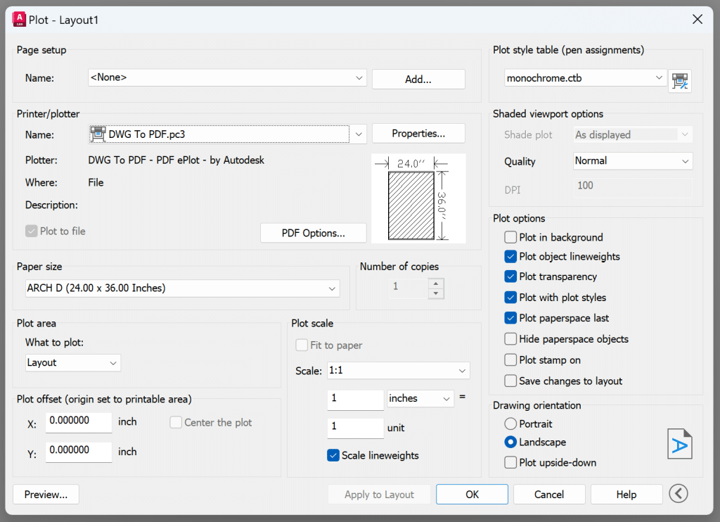Enable Plot in background
This screenshot has width=720, height=522.
510,237
